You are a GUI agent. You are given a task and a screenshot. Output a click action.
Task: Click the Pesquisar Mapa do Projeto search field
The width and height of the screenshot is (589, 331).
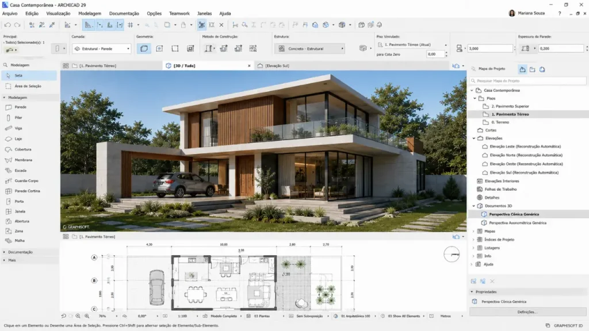528,80
